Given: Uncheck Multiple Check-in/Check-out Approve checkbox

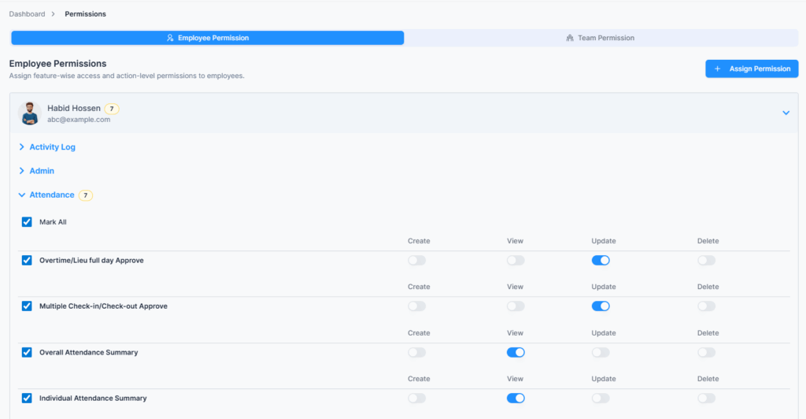Looking at the screenshot, I should click(27, 306).
